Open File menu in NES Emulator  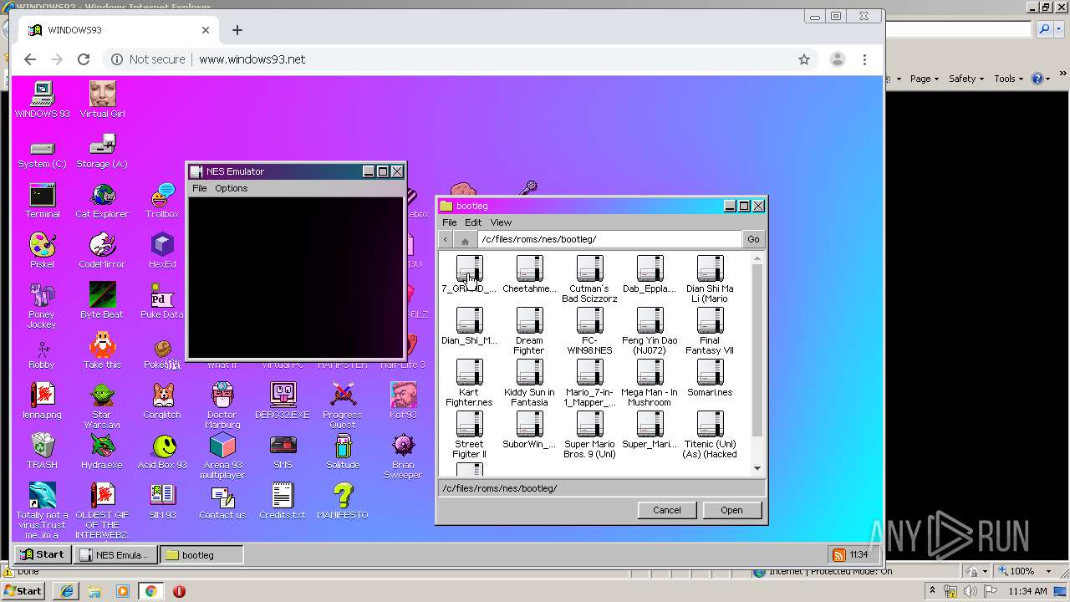(x=200, y=188)
